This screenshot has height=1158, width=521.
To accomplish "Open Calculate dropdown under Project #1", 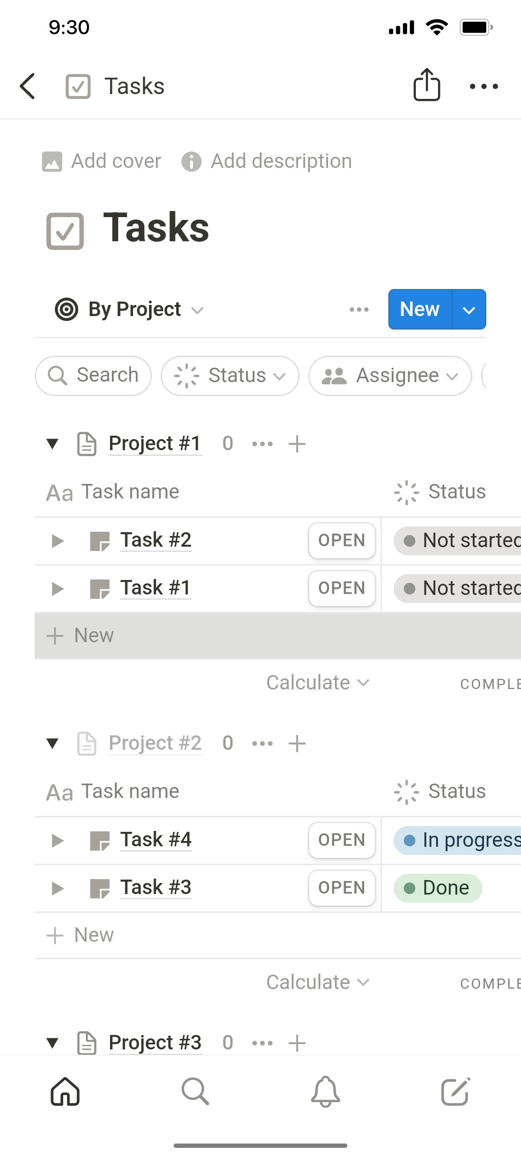I will [318, 683].
